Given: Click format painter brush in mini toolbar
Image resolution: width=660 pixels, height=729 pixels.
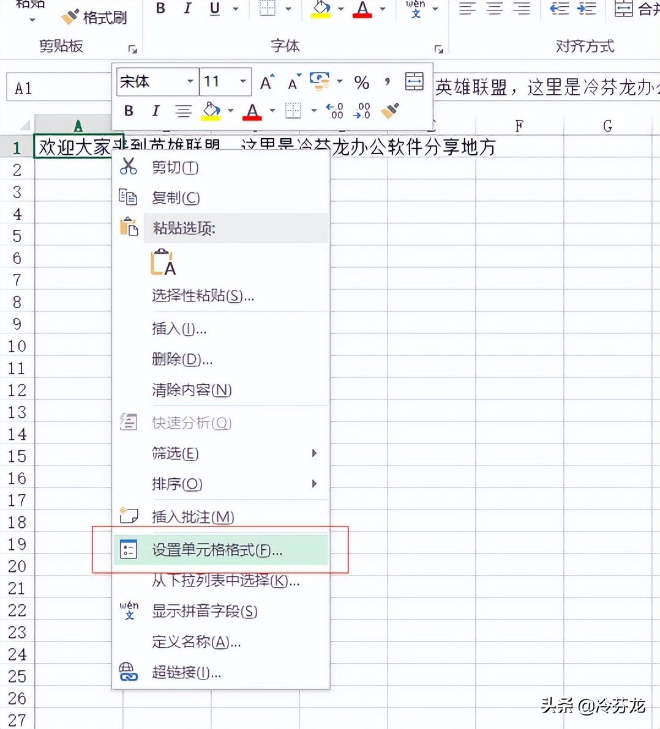Looking at the screenshot, I should pyautogui.click(x=389, y=111).
